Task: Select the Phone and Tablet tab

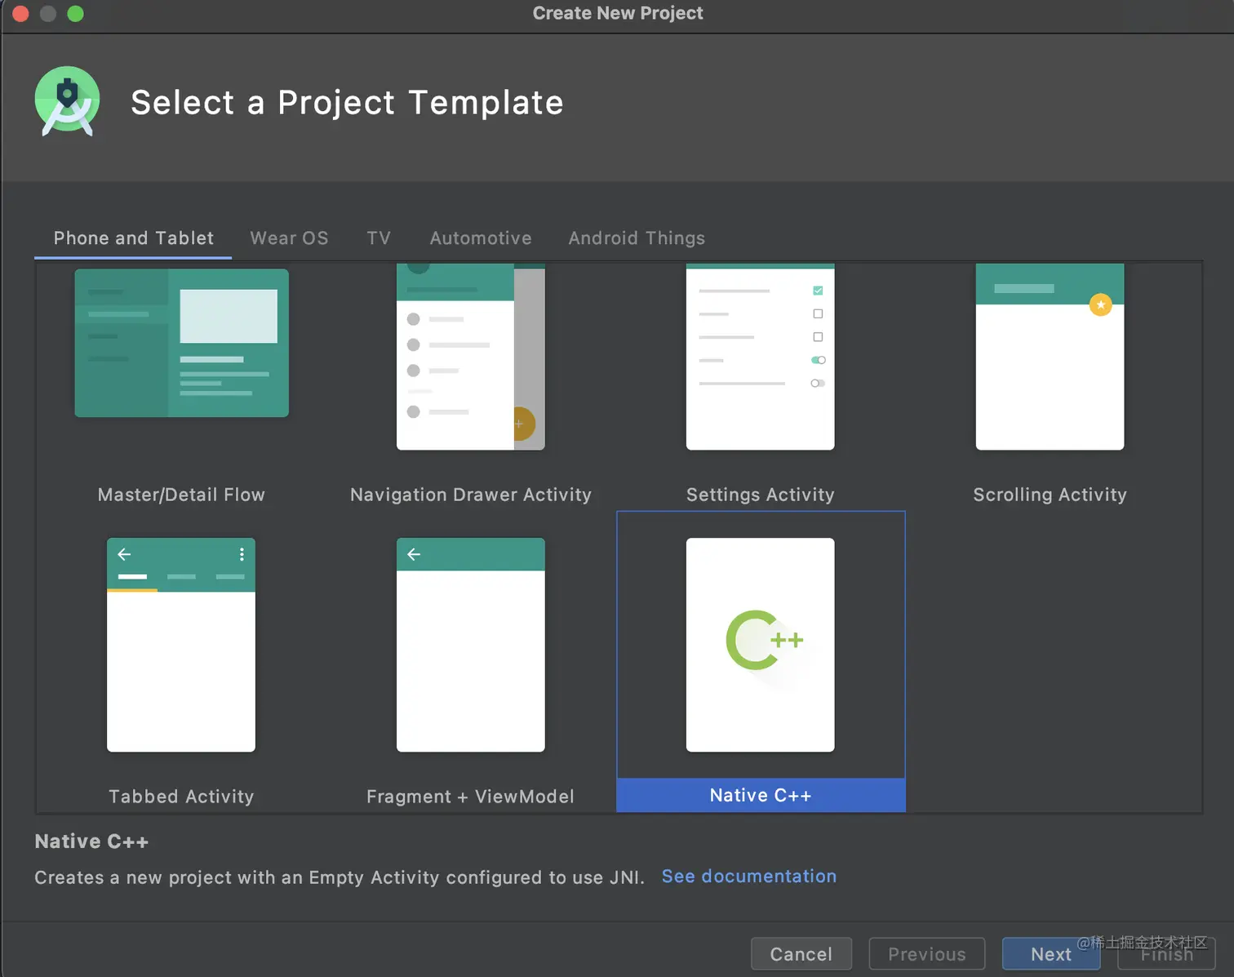Action: [134, 238]
